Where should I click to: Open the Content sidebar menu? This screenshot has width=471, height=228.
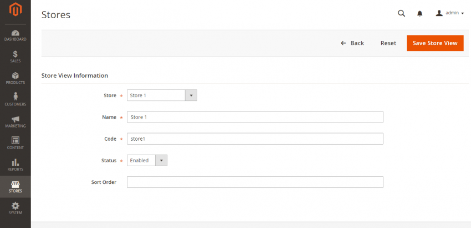click(16, 144)
